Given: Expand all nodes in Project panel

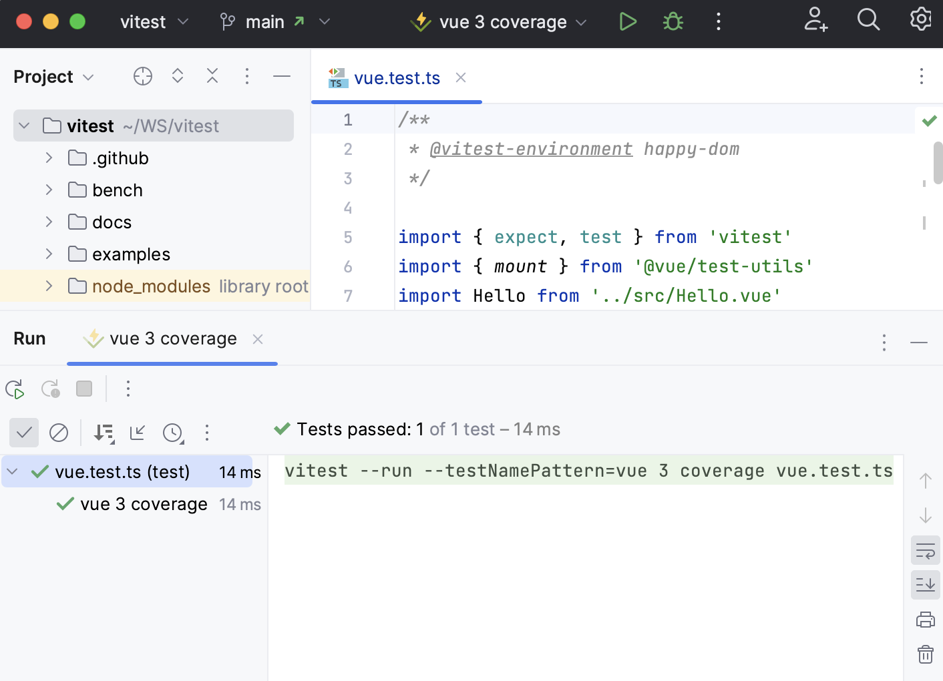Looking at the screenshot, I should coord(178,76).
